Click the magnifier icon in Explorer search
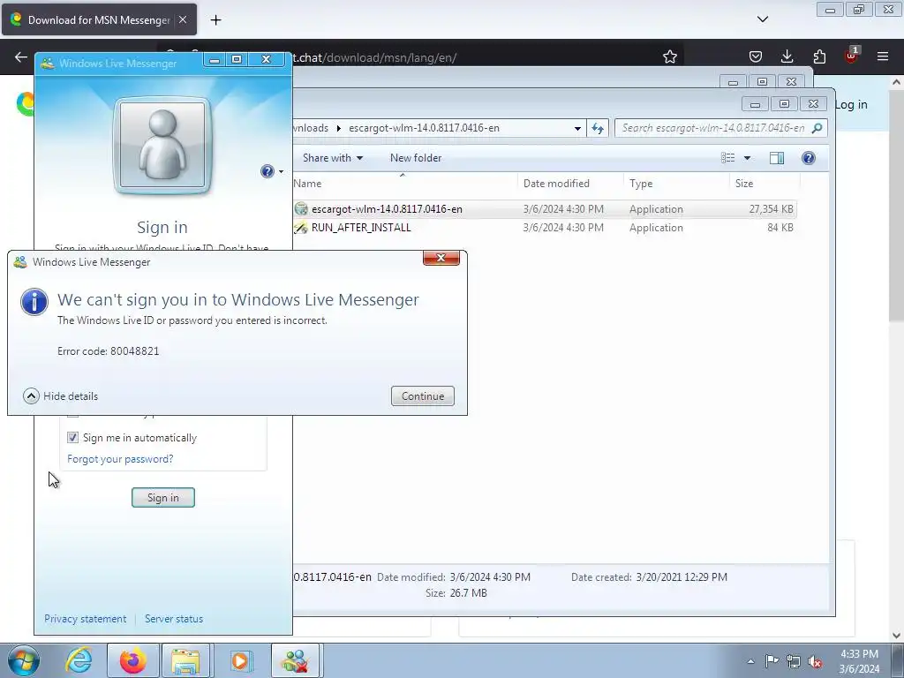The width and height of the screenshot is (904, 678). (817, 128)
